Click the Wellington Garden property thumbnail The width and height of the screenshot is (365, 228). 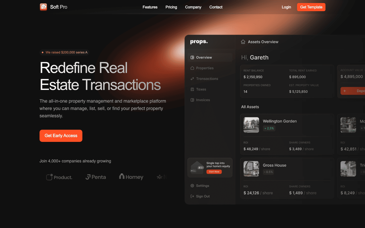pos(251,125)
